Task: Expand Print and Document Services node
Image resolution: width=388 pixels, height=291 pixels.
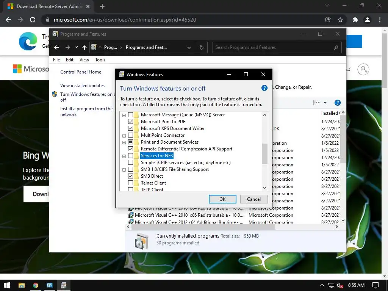Action: [x=124, y=142]
